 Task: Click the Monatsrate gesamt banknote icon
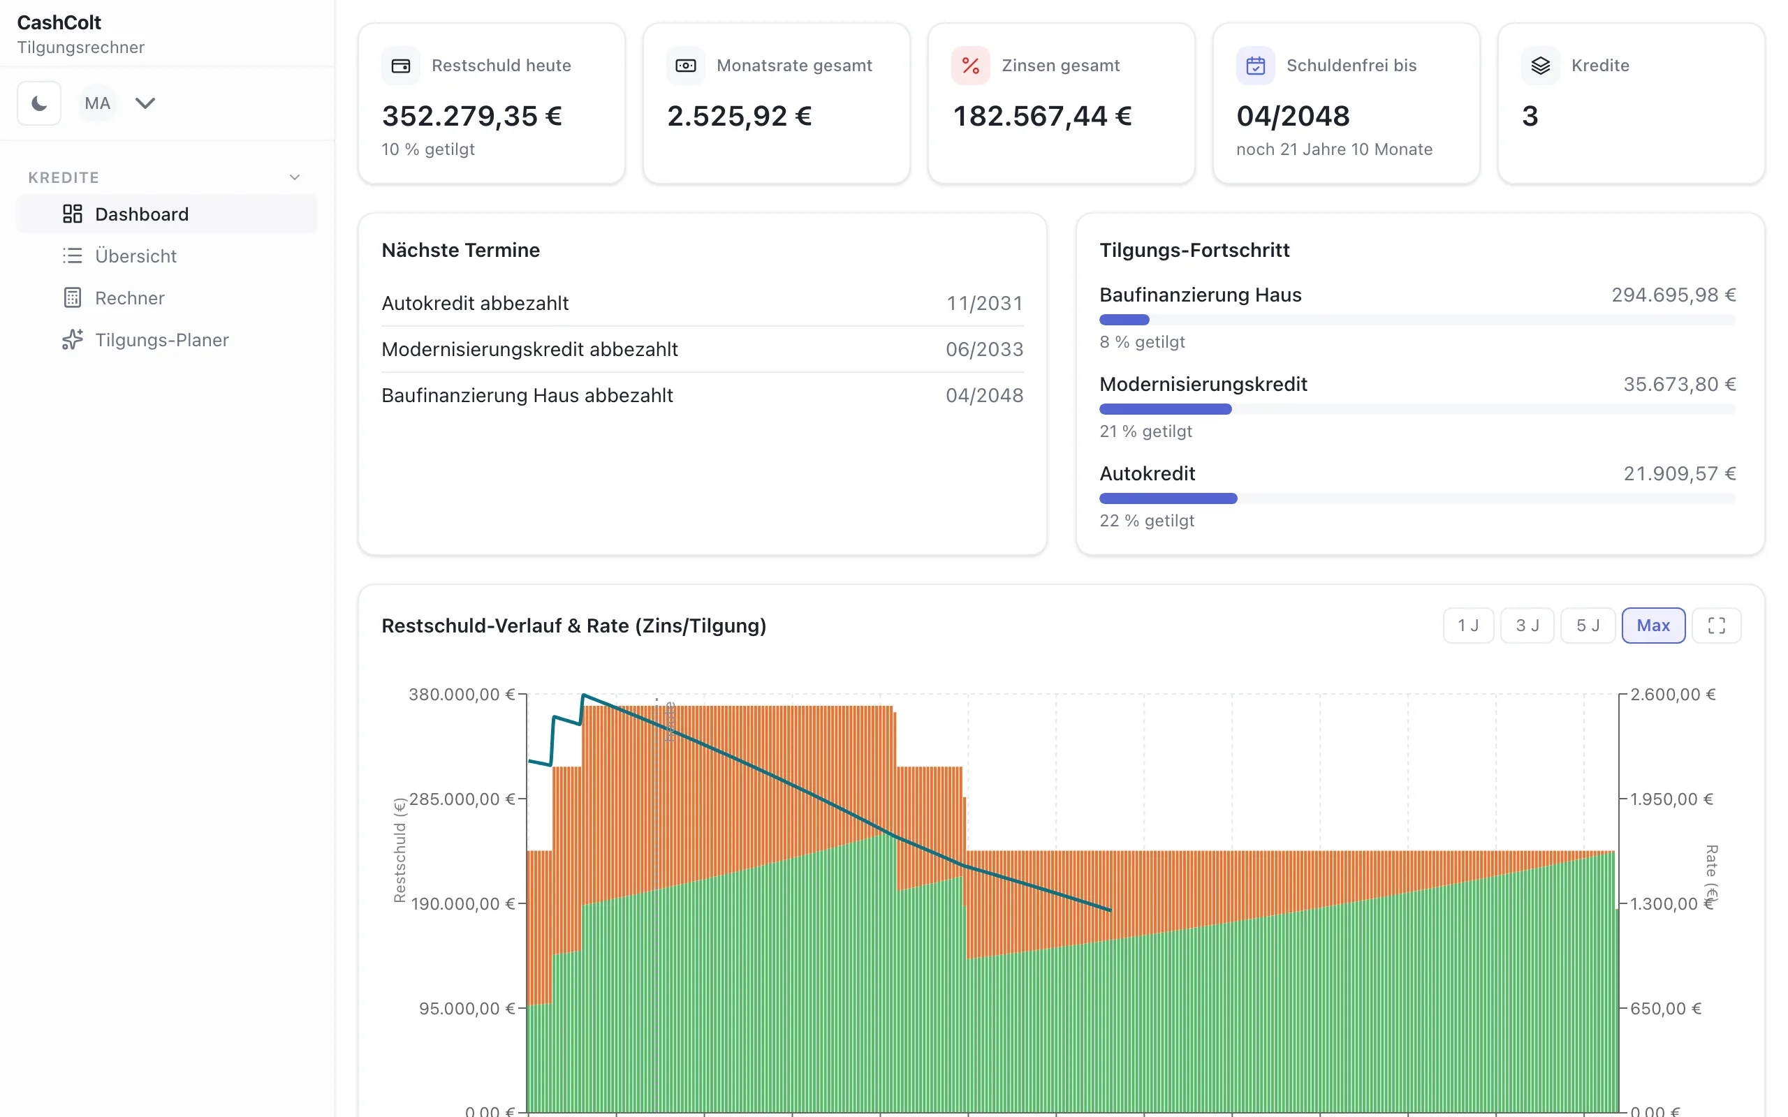click(x=686, y=66)
